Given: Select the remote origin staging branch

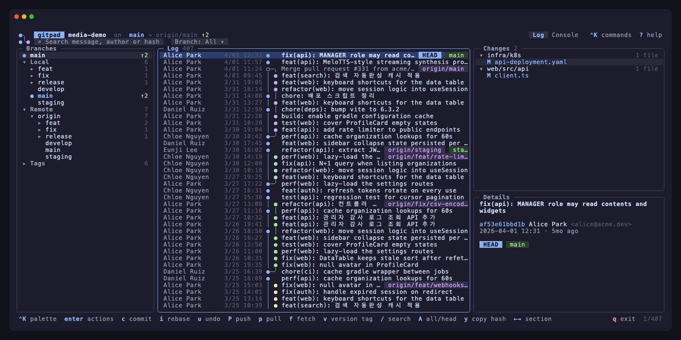Looking at the screenshot, I should [59, 157].
